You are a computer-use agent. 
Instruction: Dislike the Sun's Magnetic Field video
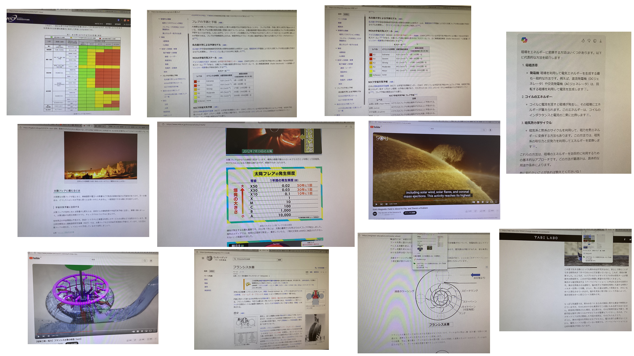[475, 211]
